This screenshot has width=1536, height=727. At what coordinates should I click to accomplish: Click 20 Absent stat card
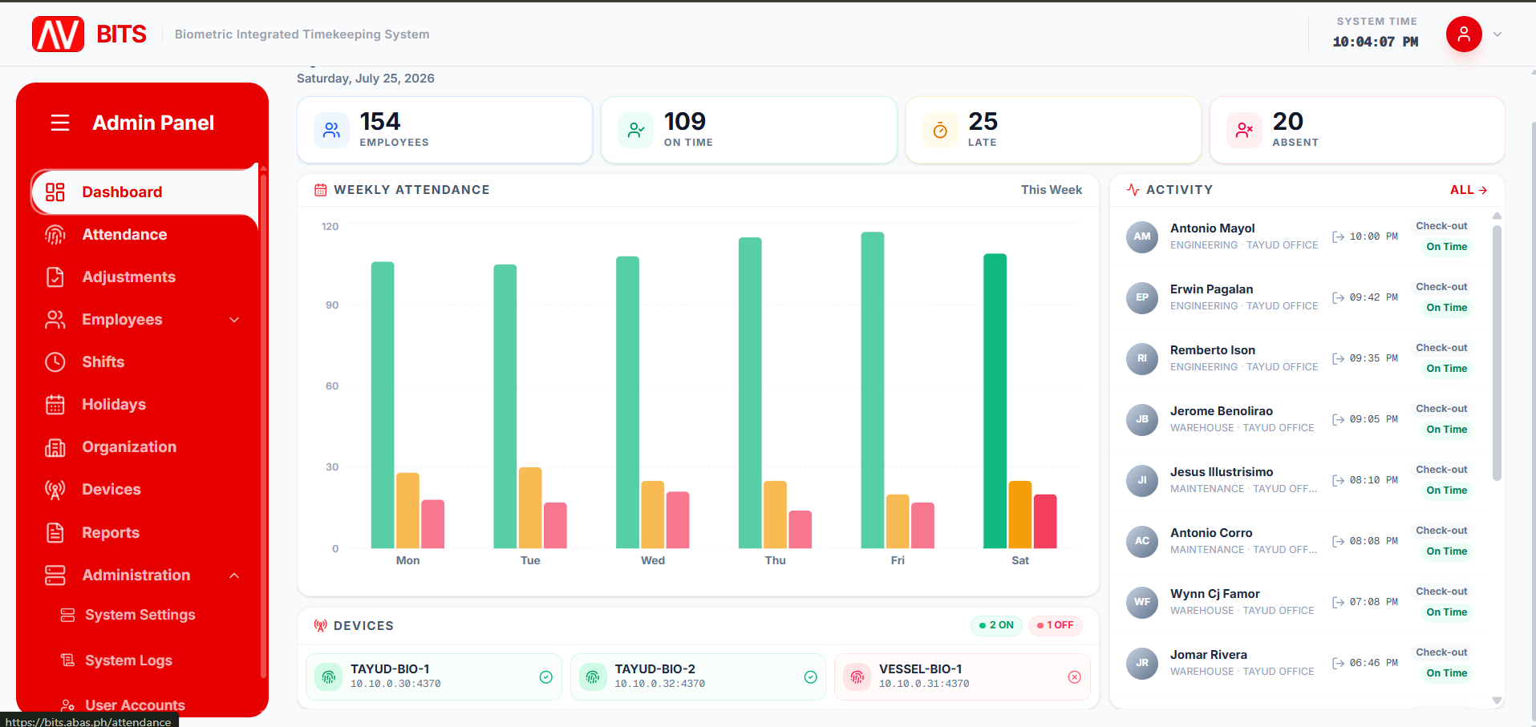[x=1356, y=130]
